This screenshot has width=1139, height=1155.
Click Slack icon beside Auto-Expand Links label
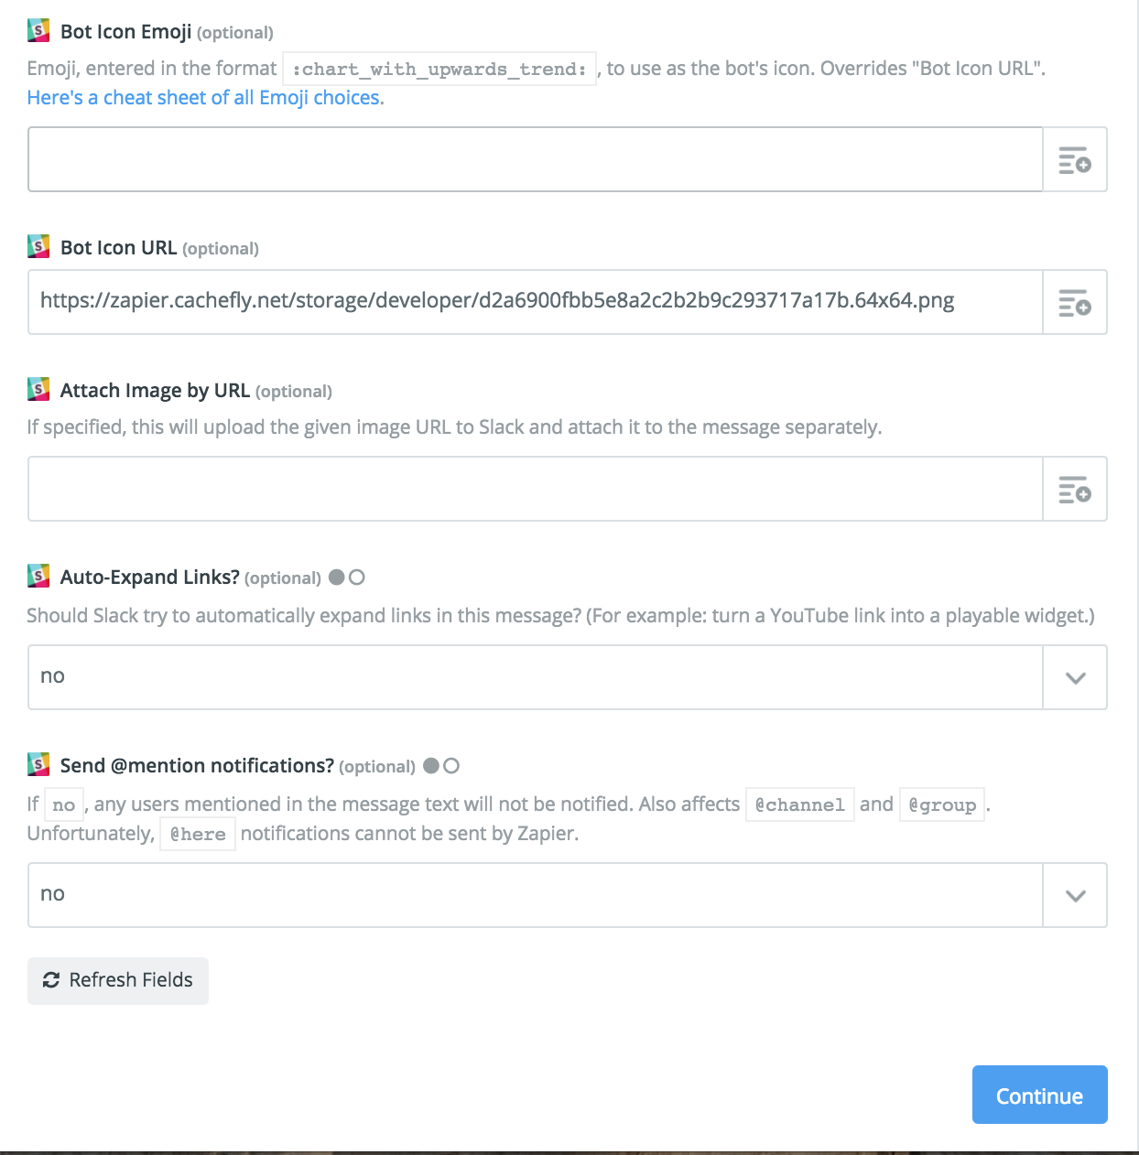click(38, 576)
